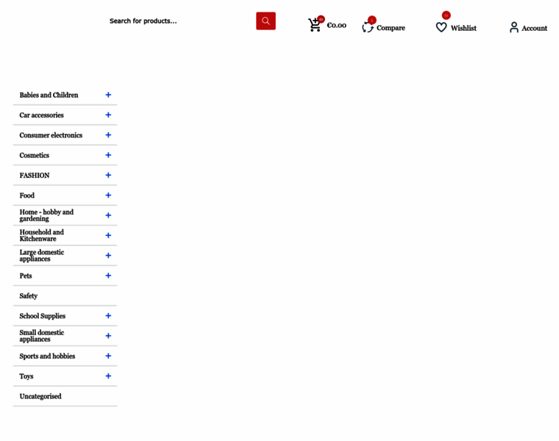This screenshot has height=441, width=559.
Task: Expand Food category plus sign
Action: tap(108, 196)
